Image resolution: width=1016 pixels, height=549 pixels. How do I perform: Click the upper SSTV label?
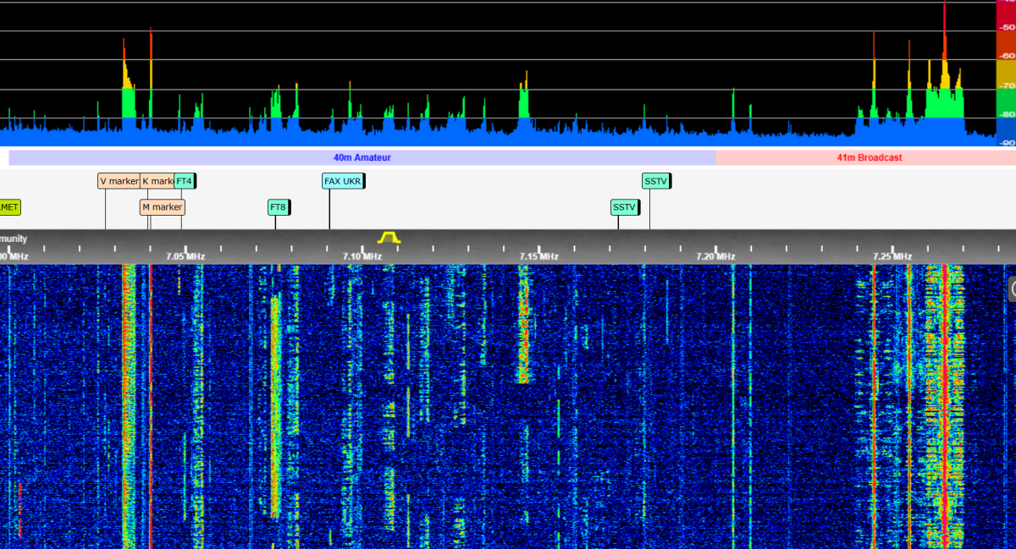coord(656,180)
